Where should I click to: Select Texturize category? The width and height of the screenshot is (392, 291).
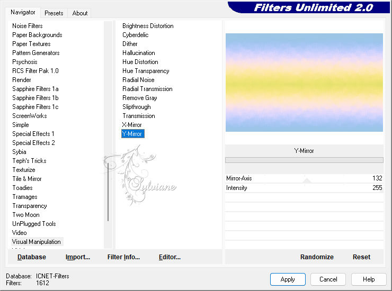coord(24,170)
